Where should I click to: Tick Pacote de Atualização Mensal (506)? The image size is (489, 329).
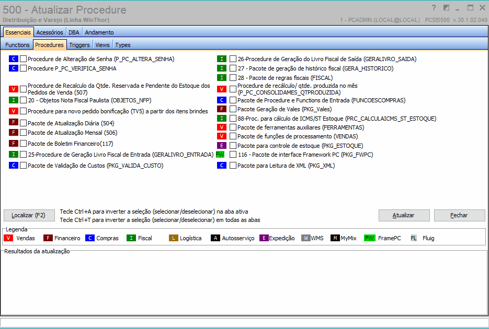(x=23, y=132)
